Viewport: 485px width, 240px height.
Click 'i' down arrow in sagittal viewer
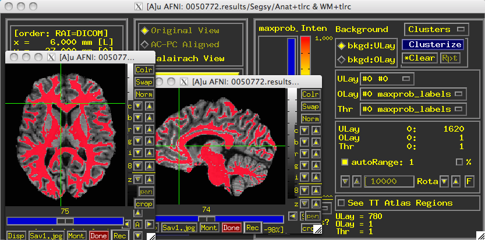point(305,177)
